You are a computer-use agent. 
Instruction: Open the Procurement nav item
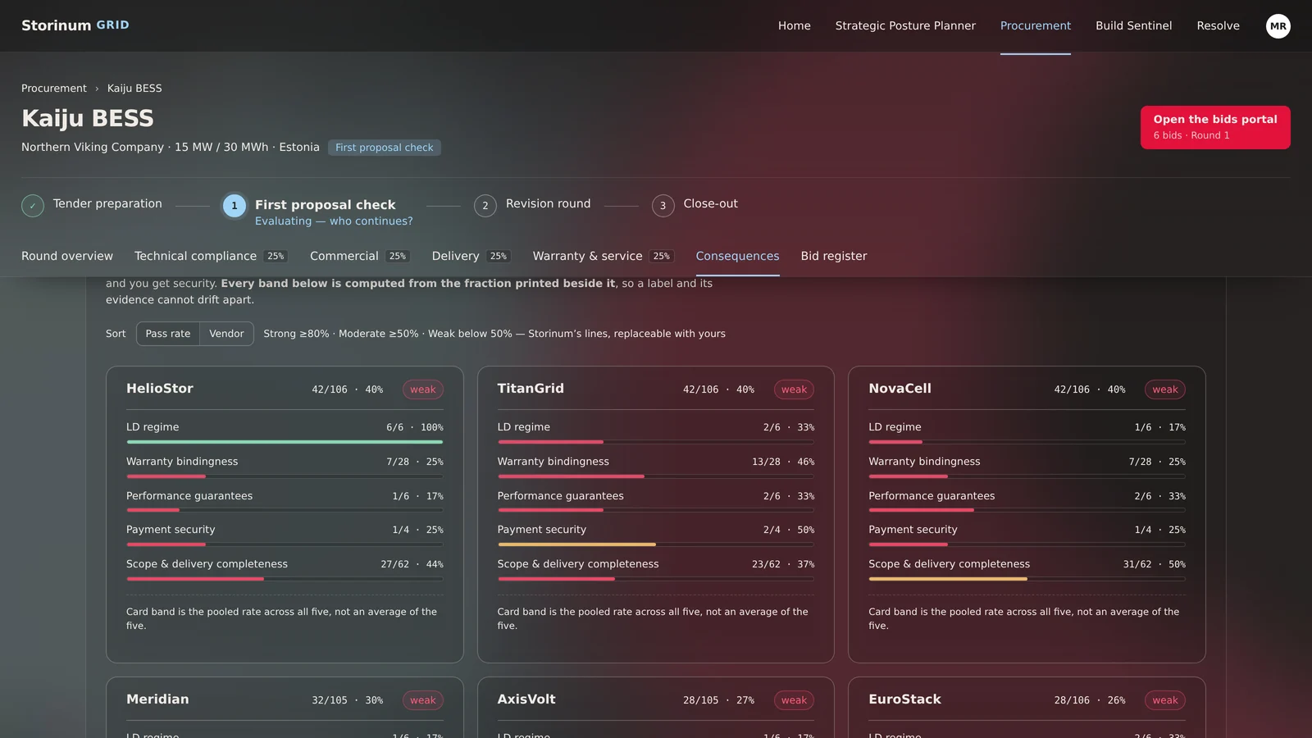pos(1036,25)
